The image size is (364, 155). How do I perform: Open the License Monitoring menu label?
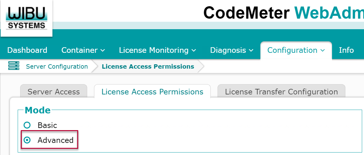[x=154, y=50]
